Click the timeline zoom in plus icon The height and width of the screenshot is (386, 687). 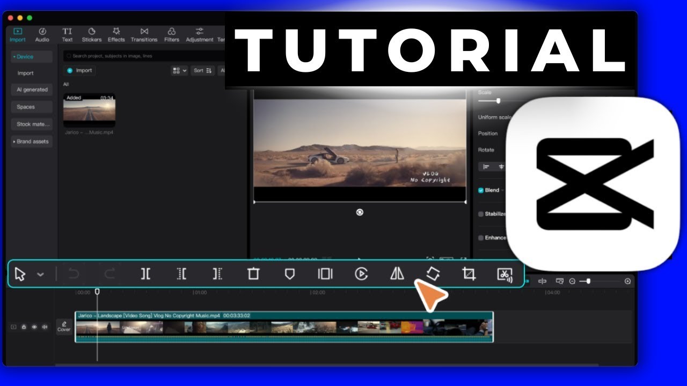click(627, 281)
